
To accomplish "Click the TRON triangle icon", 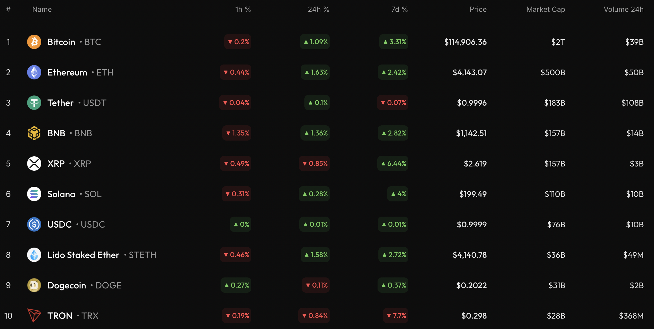I will 34,315.
